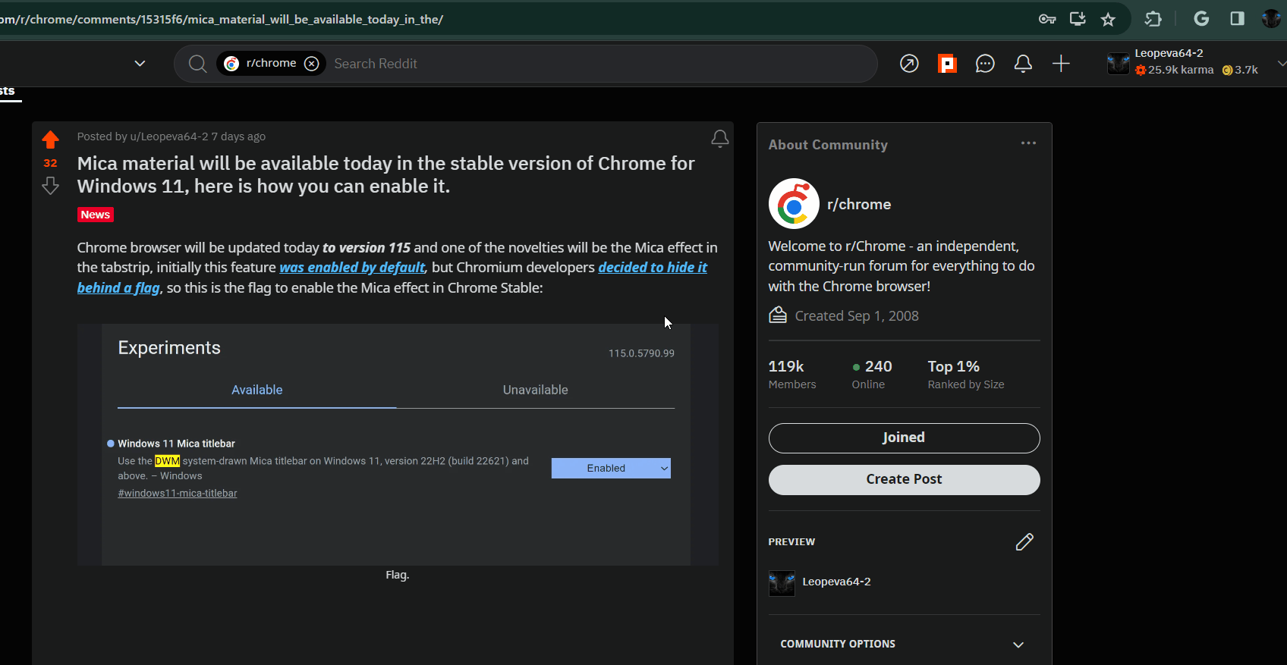The image size is (1287, 665).
Task: Click the Created Sep 1, 2008 text
Action: coord(857,316)
